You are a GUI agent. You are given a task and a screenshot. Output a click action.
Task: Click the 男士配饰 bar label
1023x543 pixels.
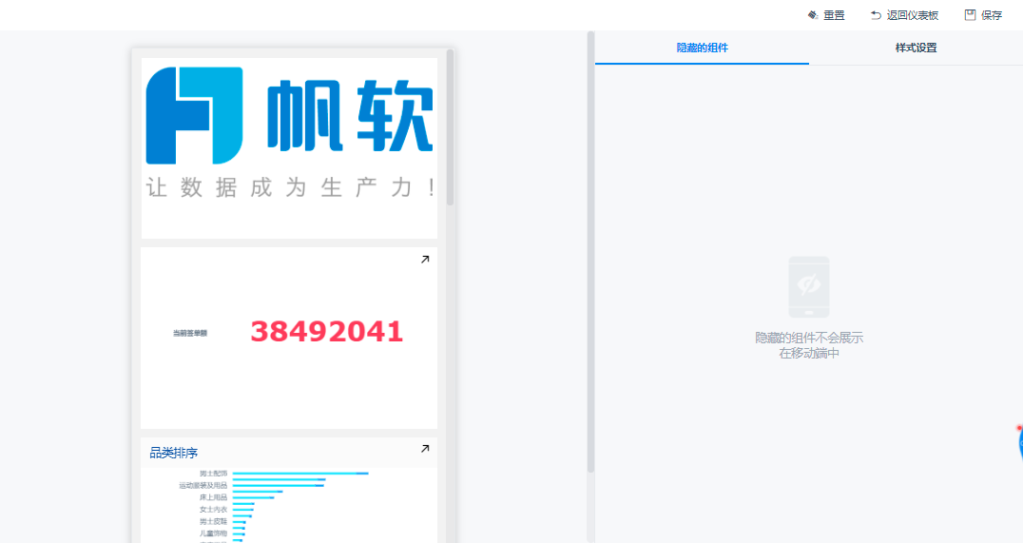[x=213, y=474]
